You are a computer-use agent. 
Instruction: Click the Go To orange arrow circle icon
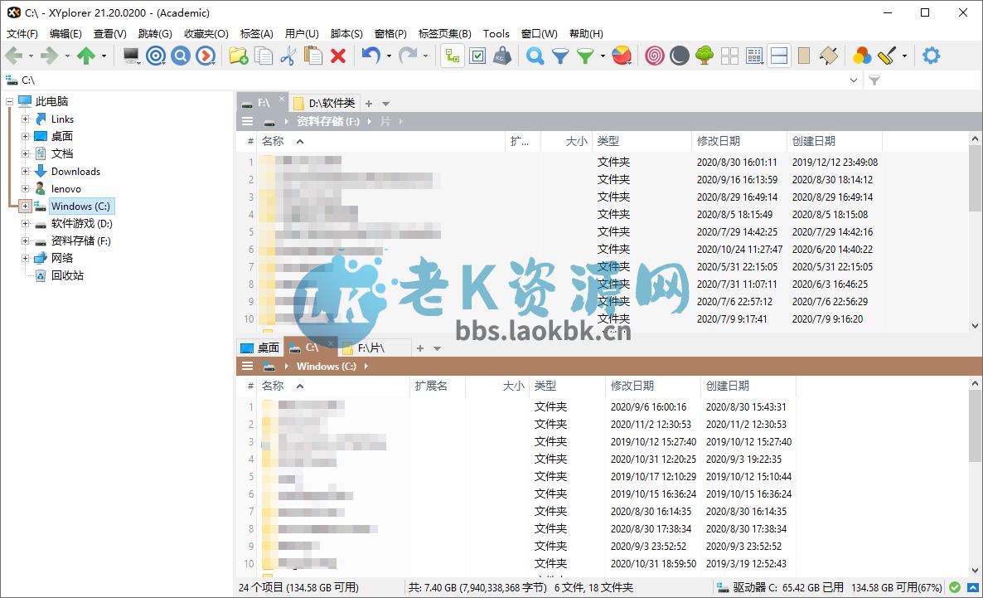206,56
